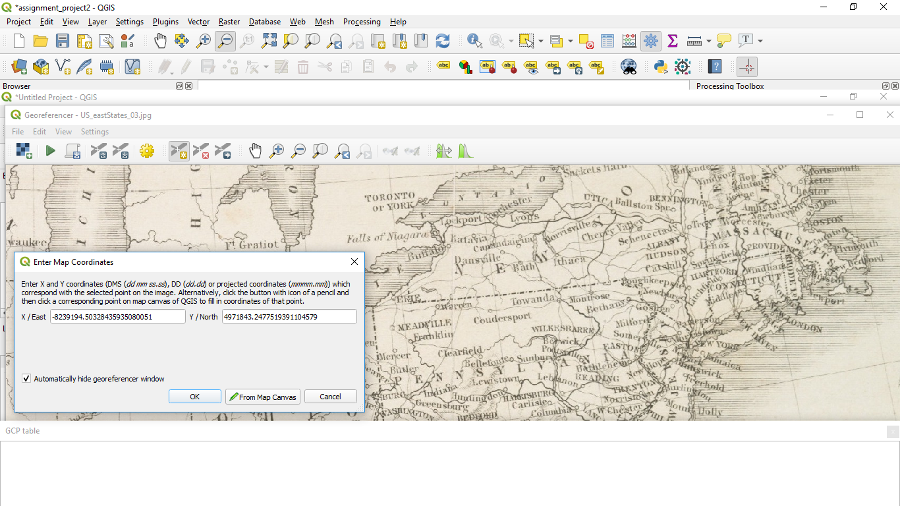Click the Y / North coordinate field

(x=289, y=317)
